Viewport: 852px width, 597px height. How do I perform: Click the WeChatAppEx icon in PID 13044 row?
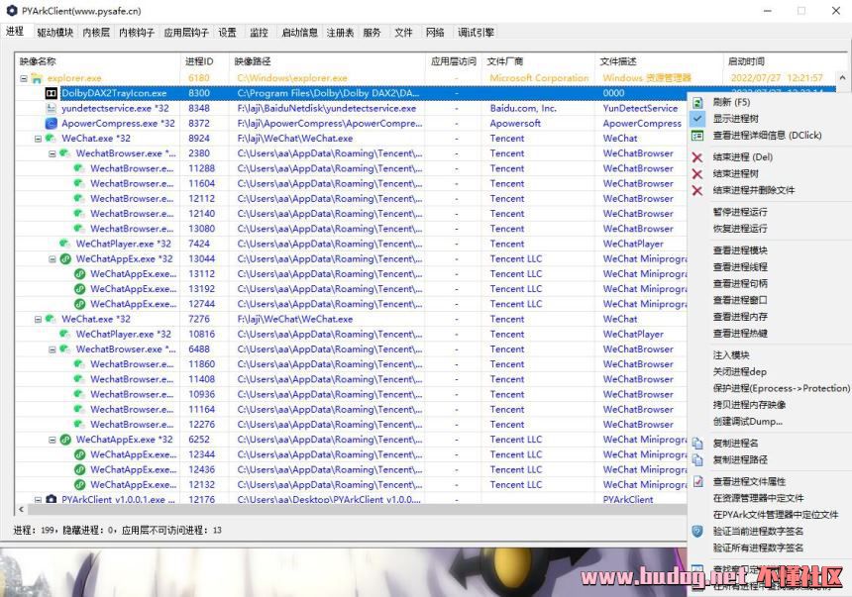point(65,258)
